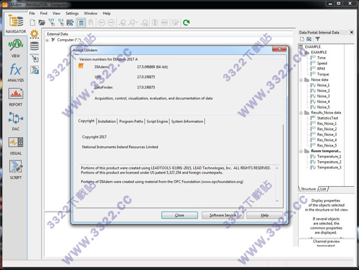The height and width of the screenshot is (270, 359).
Task: Click the Open folder toolbar icon
Action: [x=42, y=22]
